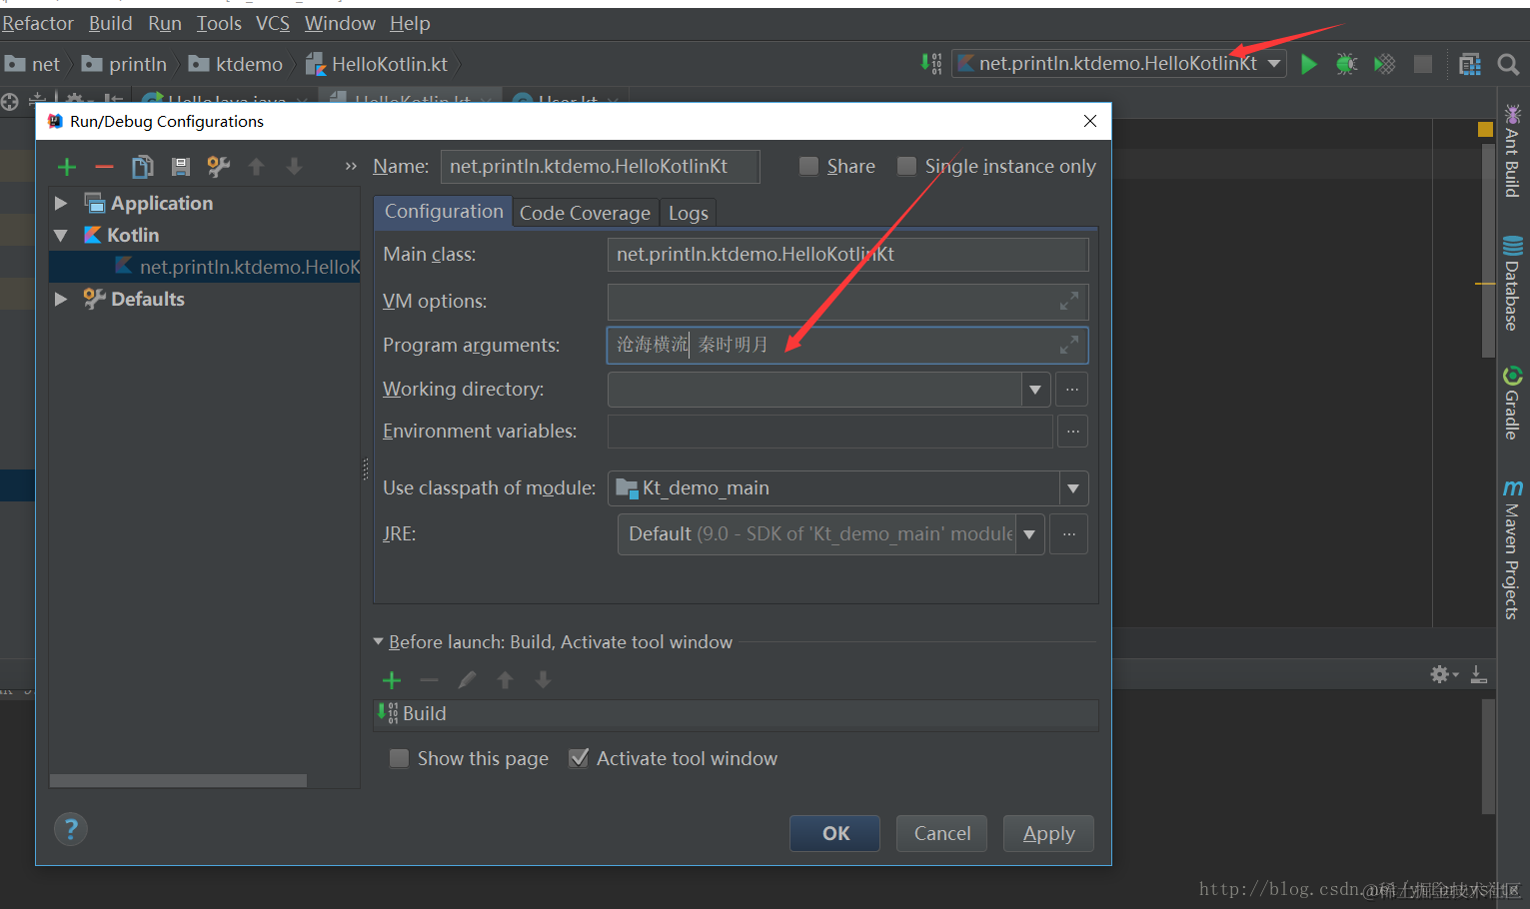Image resolution: width=1530 pixels, height=909 pixels.
Task: Copy the selected run configuration
Action: pos(143,167)
